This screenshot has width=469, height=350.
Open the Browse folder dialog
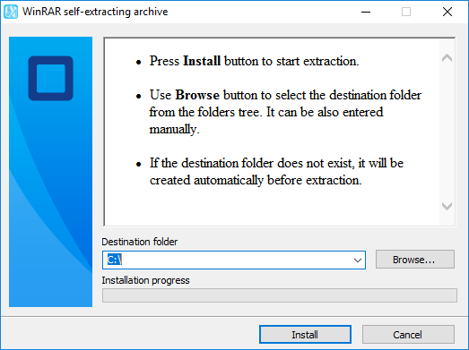(x=415, y=260)
